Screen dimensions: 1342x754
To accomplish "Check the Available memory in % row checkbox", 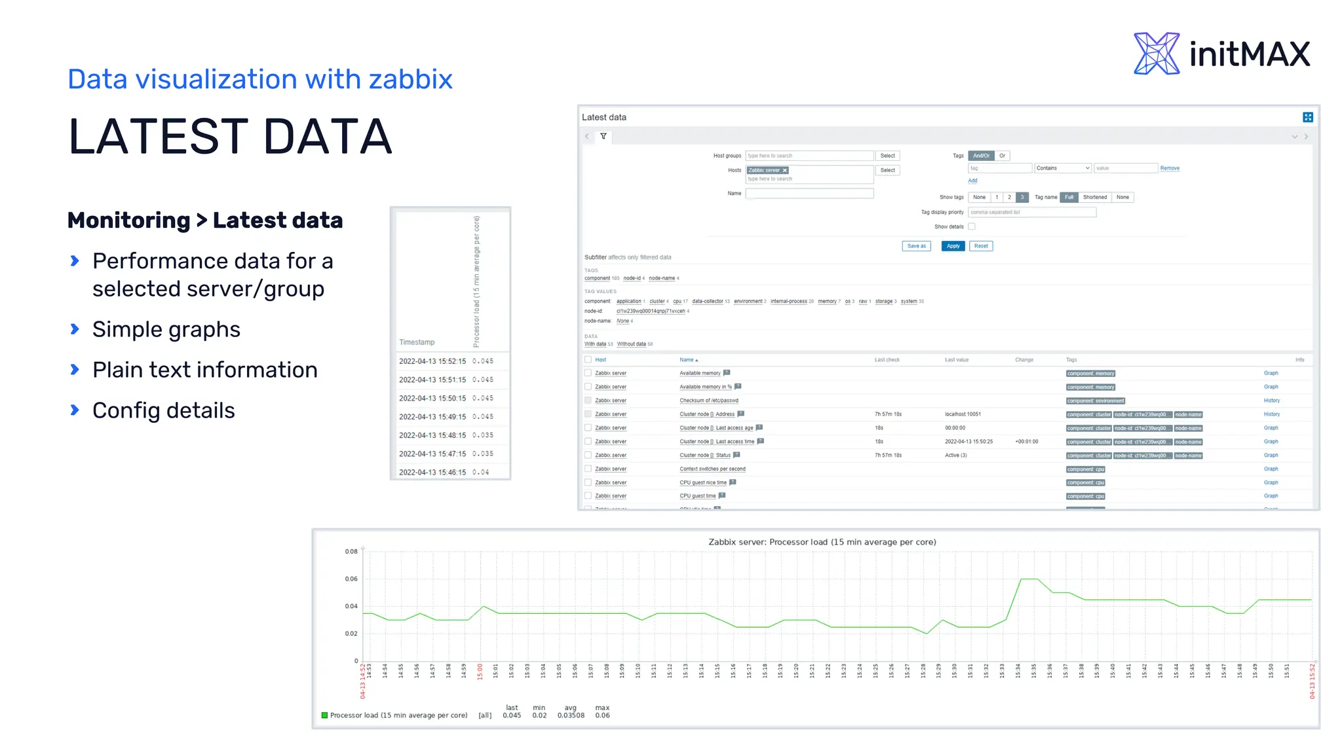I will [x=588, y=387].
